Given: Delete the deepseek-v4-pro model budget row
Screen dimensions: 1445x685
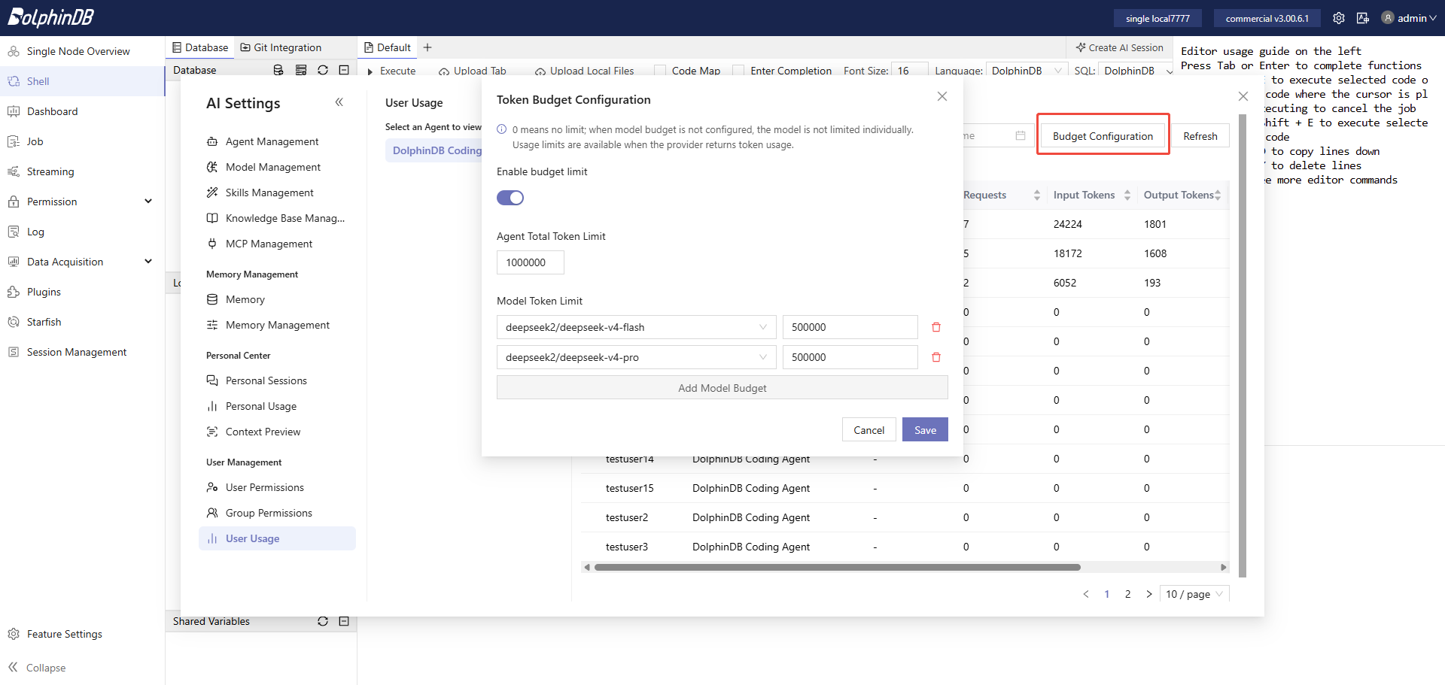Looking at the screenshot, I should 936,357.
